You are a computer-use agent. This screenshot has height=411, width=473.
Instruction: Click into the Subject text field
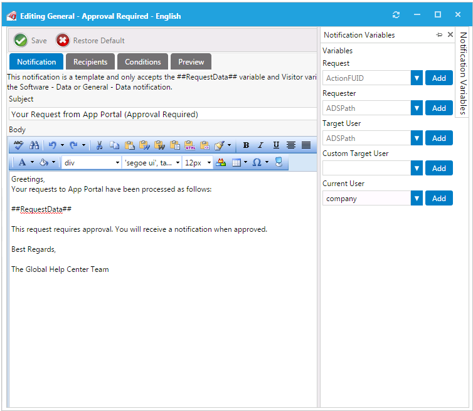pyautogui.click(x=163, y=115)
